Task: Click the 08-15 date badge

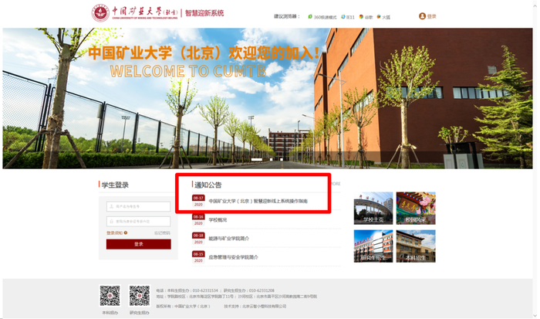Action: pyautogui.click(x=198, y=257)
